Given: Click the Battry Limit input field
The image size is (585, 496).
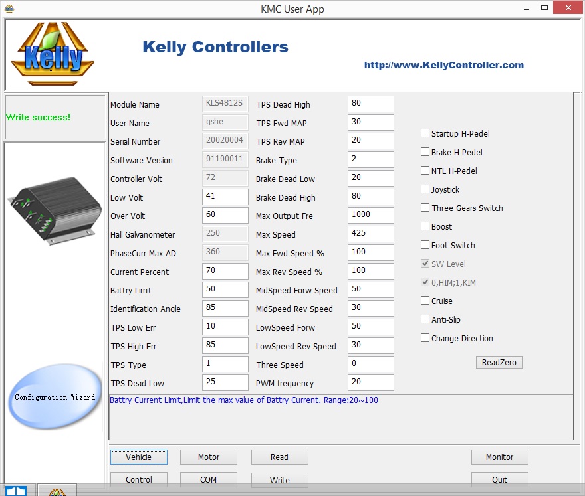Looking at the screenshot, I should point(225,290).
